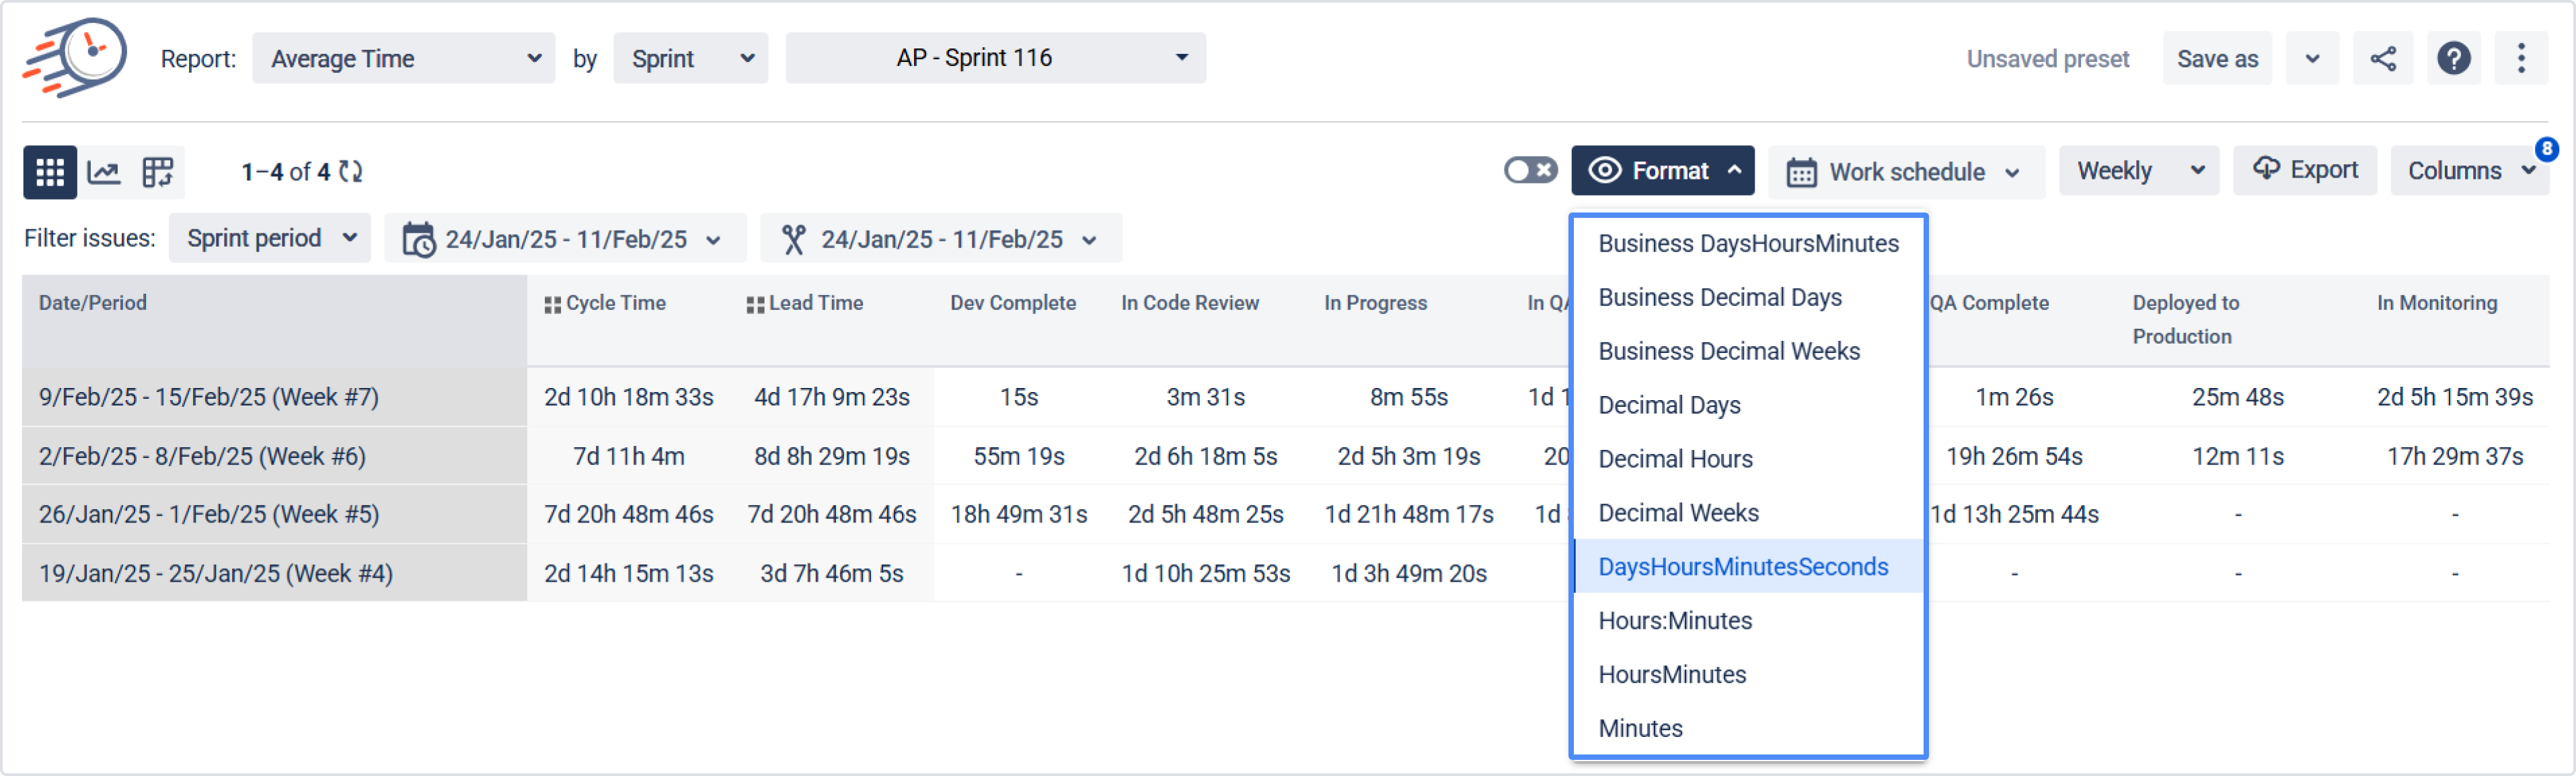The image size is (2576, 776).
Task: Click the share icon
Action: tap(2383, 59)
